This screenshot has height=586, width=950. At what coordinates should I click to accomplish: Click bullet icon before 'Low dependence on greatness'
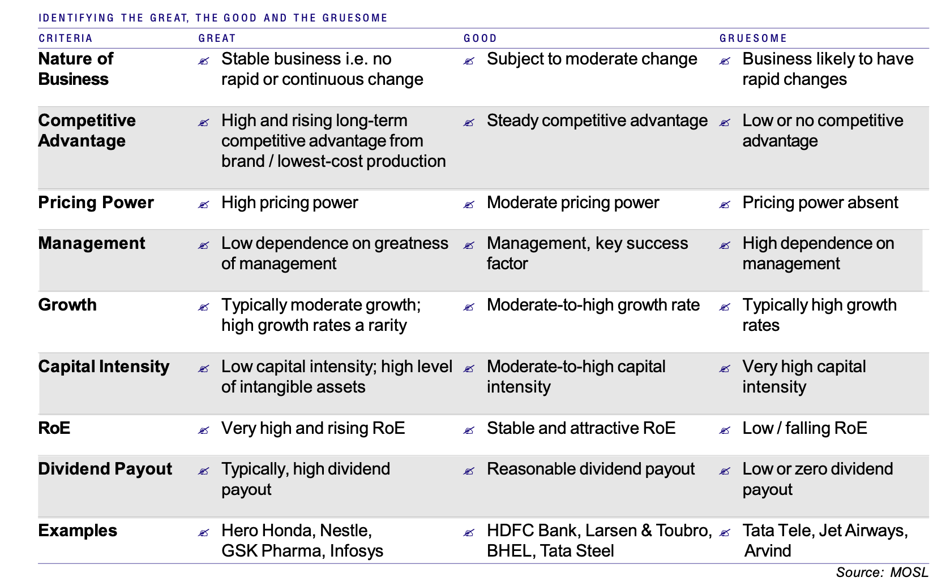point(204,245)
